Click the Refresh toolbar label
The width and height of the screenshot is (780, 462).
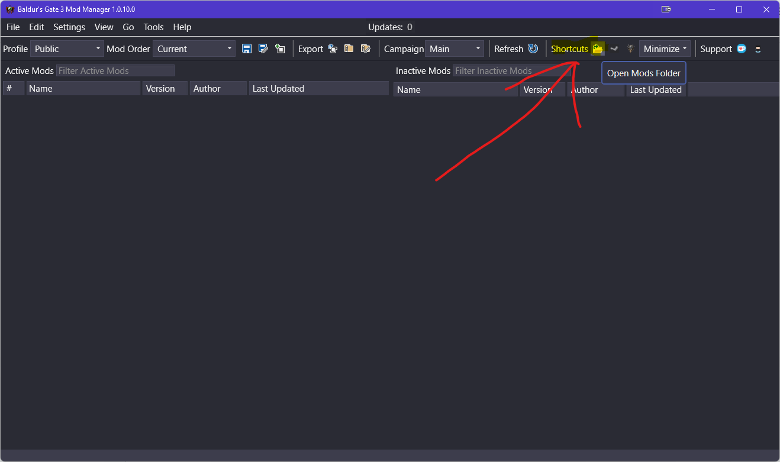click(509, 49)
